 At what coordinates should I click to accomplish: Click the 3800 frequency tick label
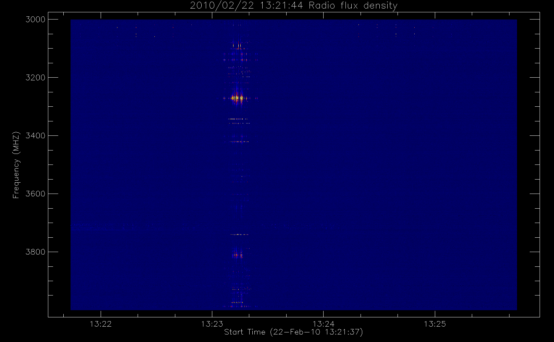(36, 252)
